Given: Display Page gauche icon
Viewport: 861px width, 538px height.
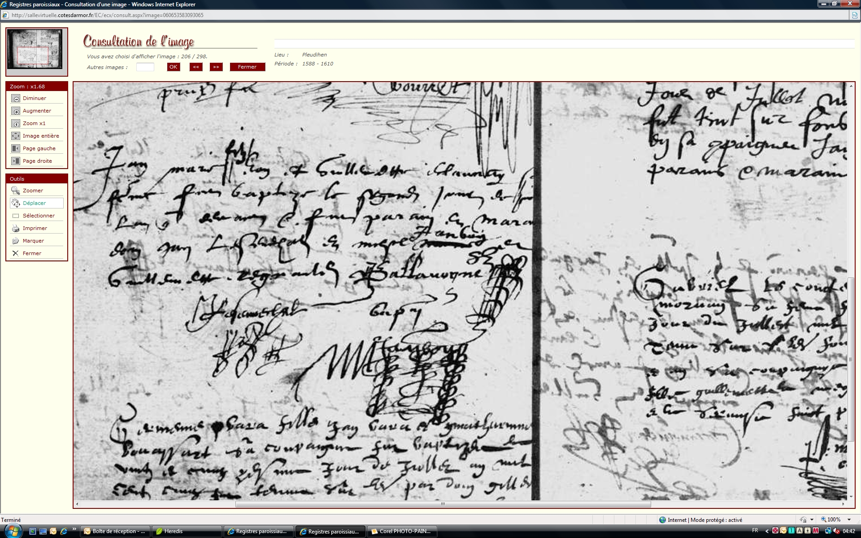Looking at the screenshot, I should coord(16,148).
